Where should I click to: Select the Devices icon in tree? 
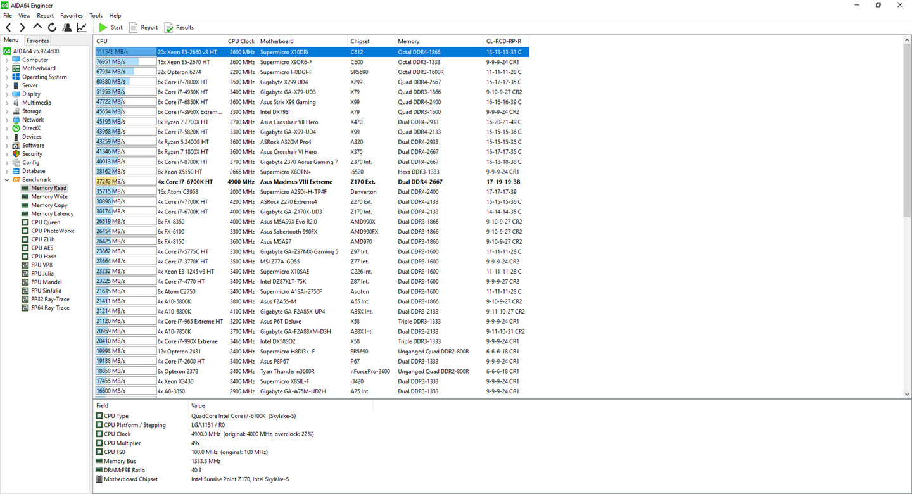(16, 137)
